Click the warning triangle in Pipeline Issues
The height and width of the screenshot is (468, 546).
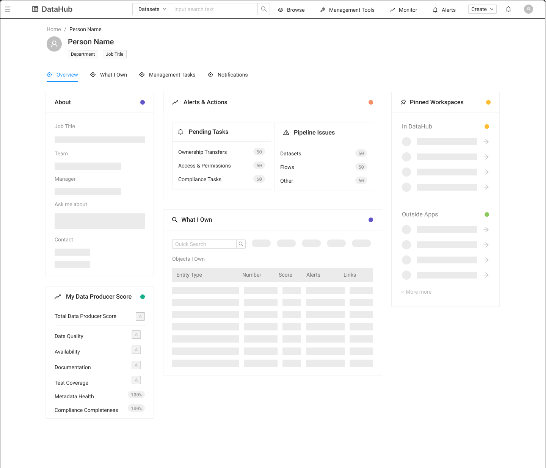[x=286, y=133]
